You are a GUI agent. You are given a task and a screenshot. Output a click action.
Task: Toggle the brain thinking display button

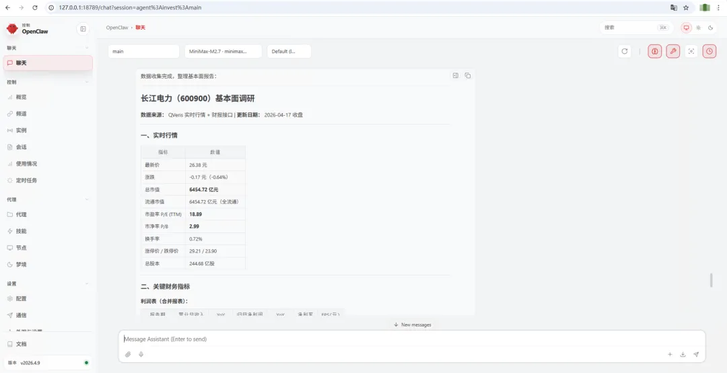click(655, 51)
